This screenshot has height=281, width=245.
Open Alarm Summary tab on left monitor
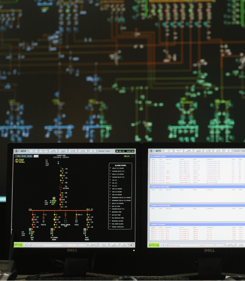(x=63, y=151)
